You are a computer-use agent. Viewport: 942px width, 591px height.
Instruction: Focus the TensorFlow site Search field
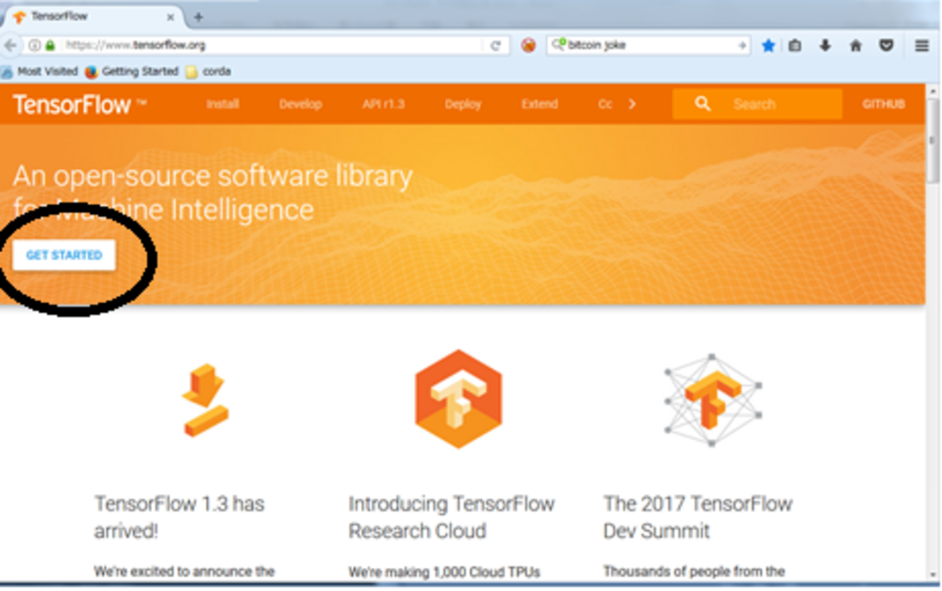tap(757, 104)
